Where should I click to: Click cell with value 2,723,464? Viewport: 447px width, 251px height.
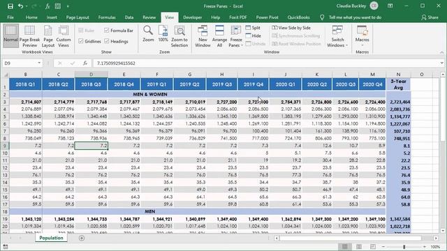coord(398,102)
